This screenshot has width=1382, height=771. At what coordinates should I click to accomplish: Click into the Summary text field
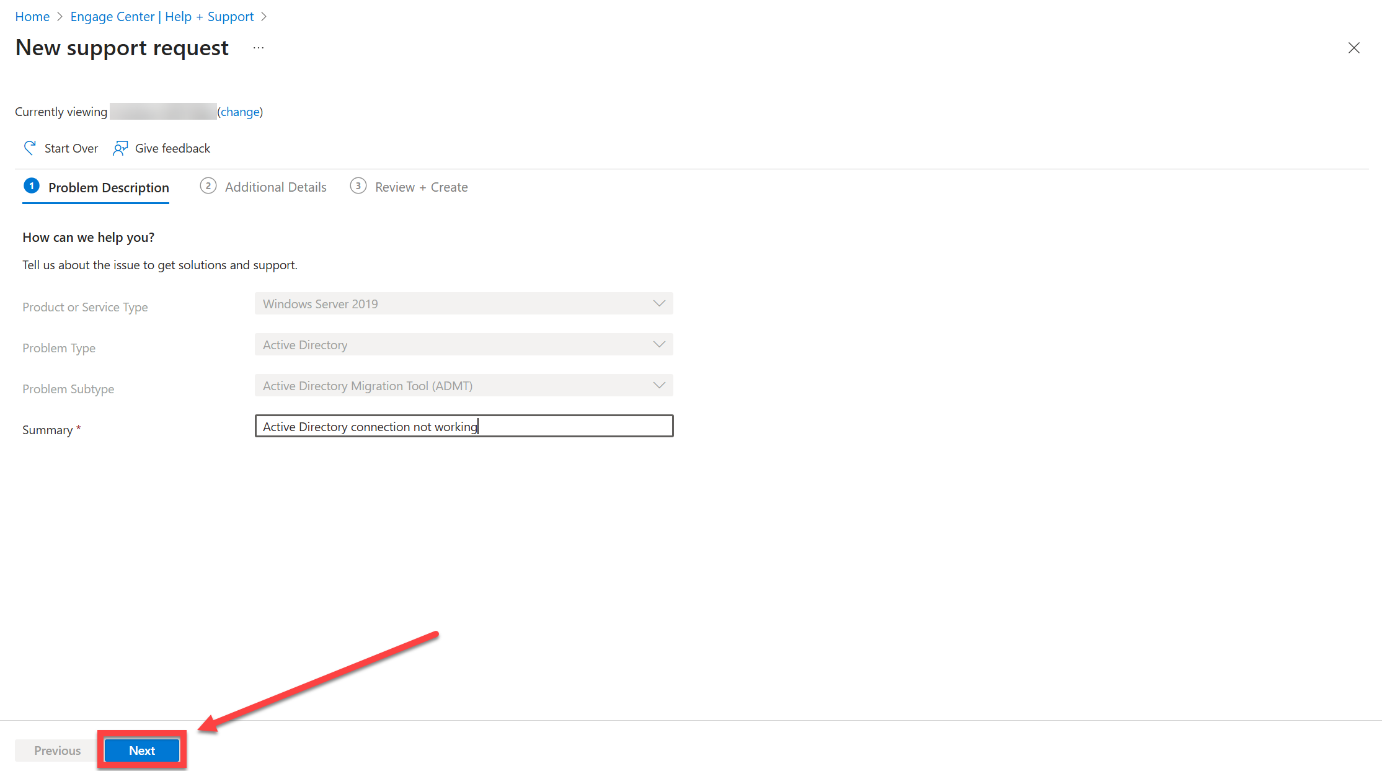[x=464, y=426]
